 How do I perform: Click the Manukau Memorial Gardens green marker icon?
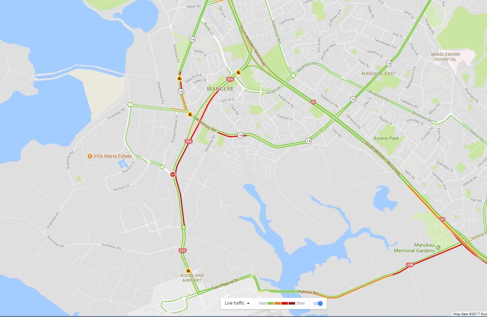point(438,248)
